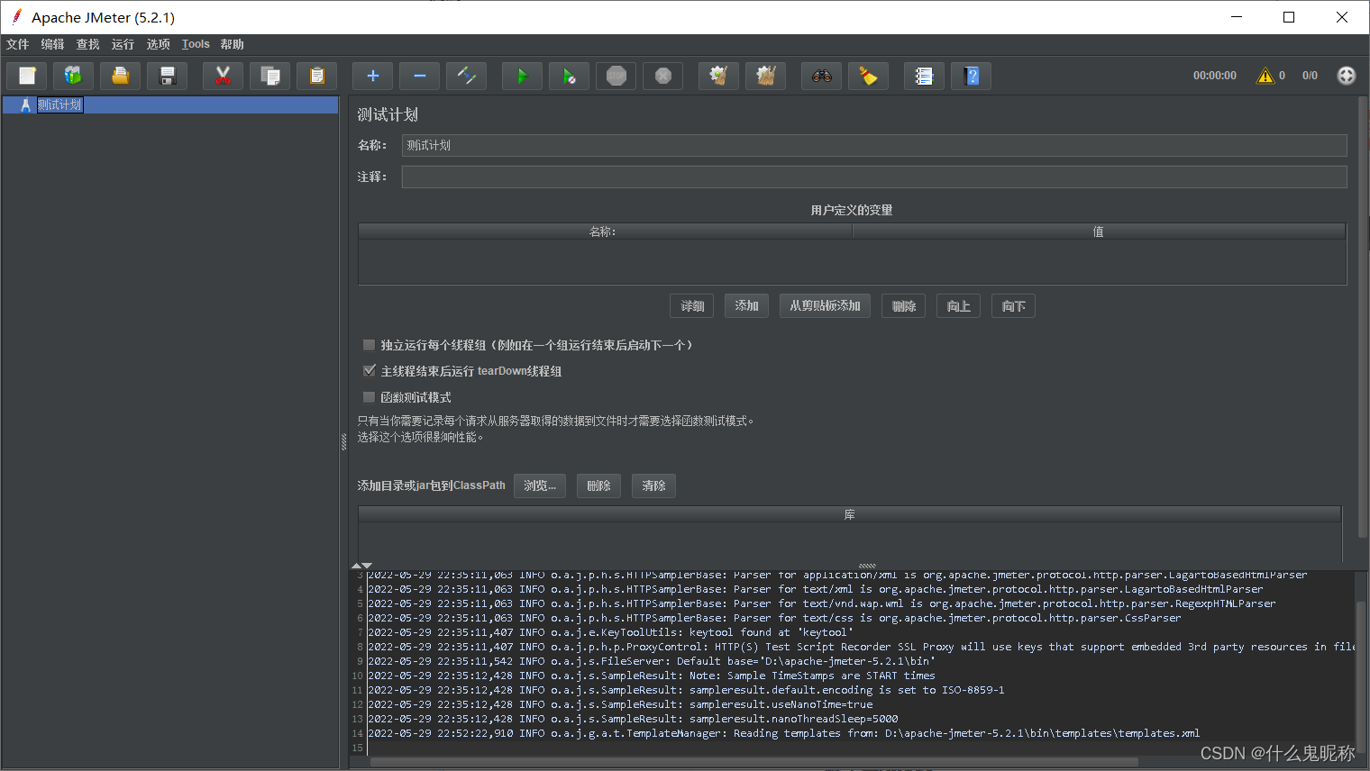Click log line 14 about TemplateManager
1370x771 pixels.
pos(784,733)
